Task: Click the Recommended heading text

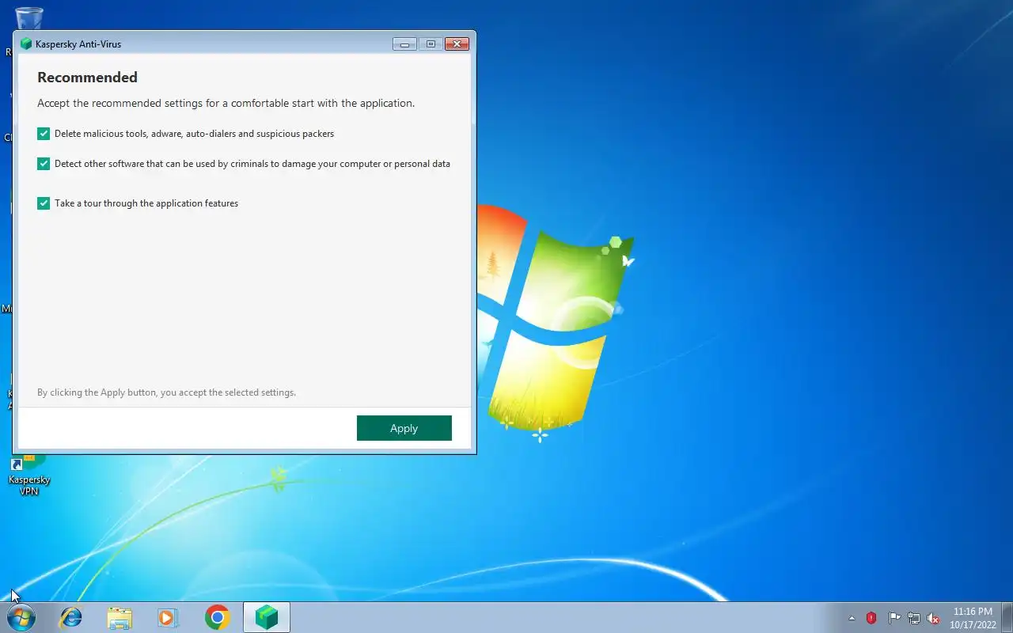Action: [87, 78]
